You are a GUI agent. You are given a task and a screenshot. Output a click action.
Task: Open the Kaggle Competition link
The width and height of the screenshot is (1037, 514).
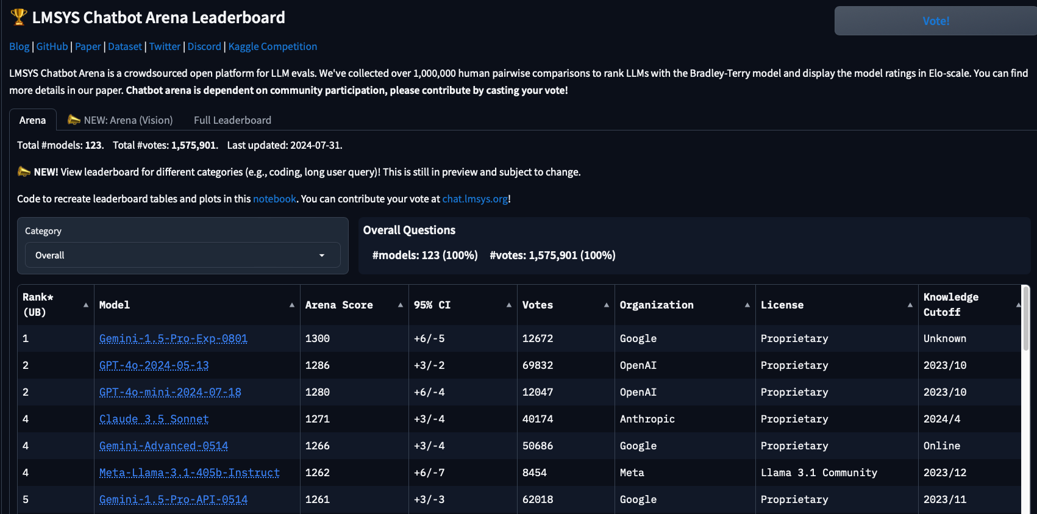point(273,46)
